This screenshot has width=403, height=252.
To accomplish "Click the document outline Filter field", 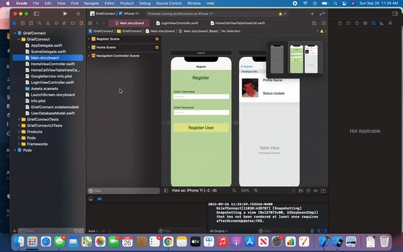I will pos(124,191).
